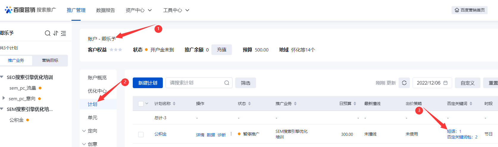Expand the 创意 menu section

click(x=84, y=144)
